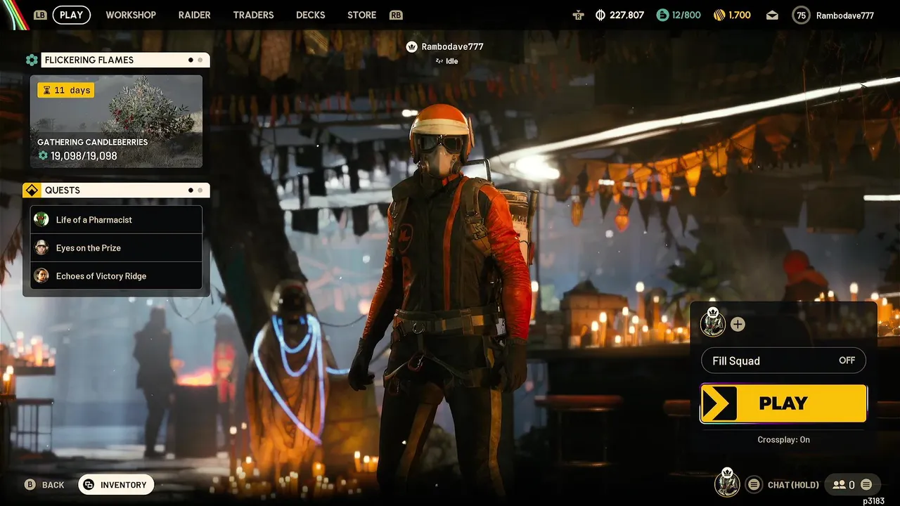Click the green currency icon by 12/800
Screen dimensions: 900x506
click(x=662, y=15)
